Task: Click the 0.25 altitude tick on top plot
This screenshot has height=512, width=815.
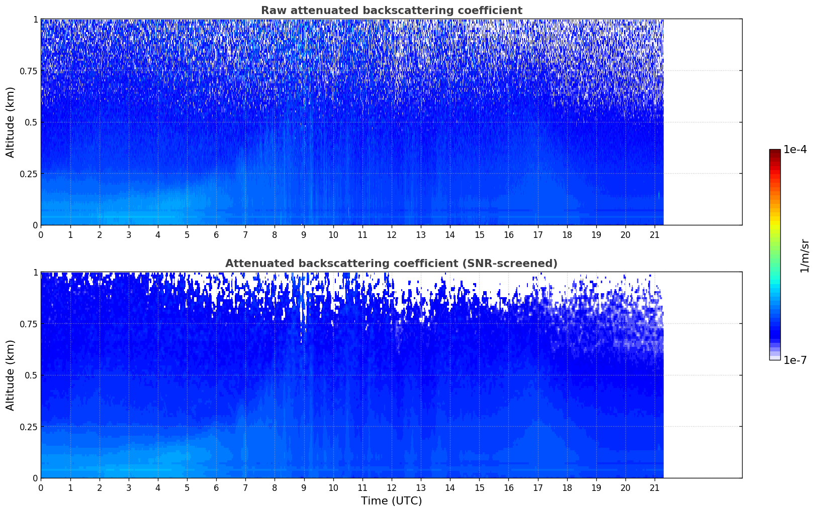Action: [x=29, y=174]
